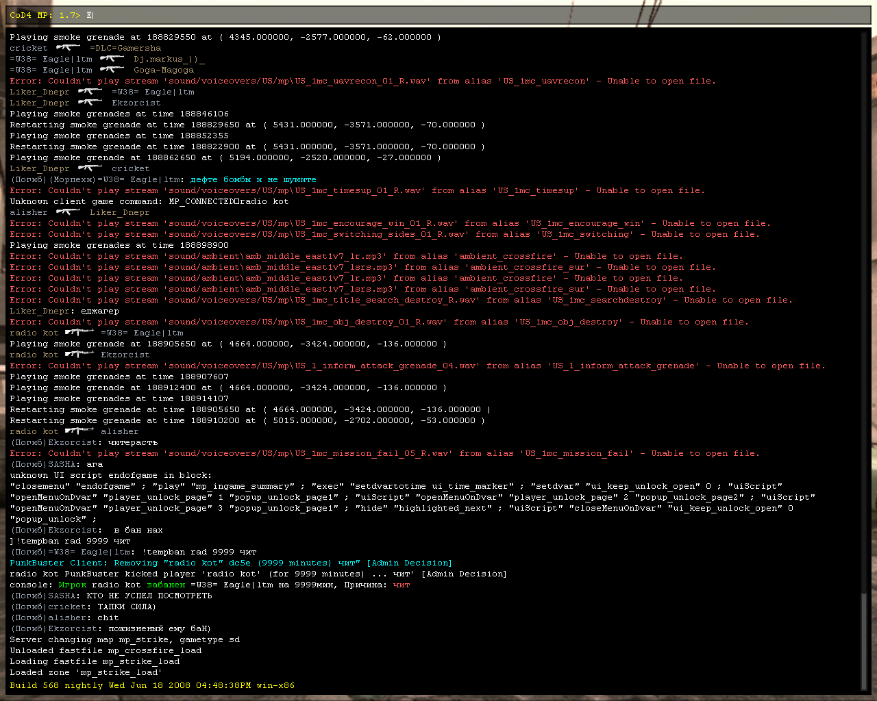Click Ekzorcist's 'пожизненый ему баН)' message
Image resolution: width=877 pixels, height=701 pixels.
(x=110, y=628)
